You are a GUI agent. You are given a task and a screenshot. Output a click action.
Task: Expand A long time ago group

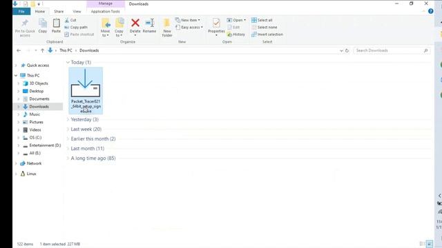click(68, 158)
